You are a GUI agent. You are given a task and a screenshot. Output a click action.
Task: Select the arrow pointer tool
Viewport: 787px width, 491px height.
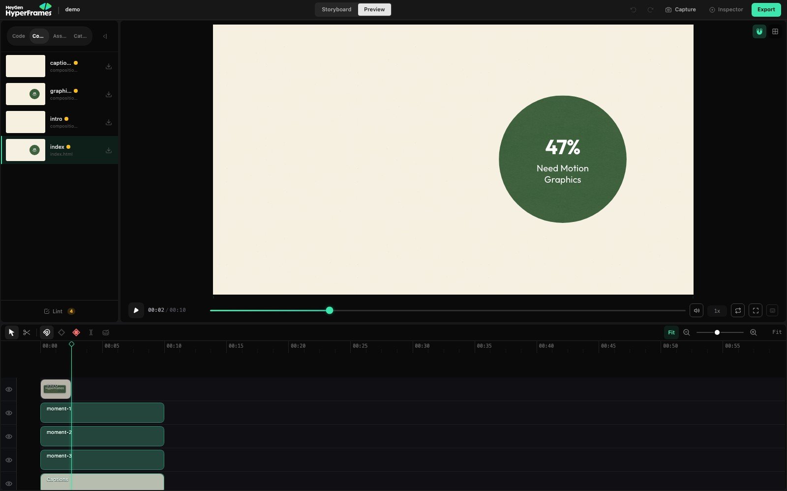[11, 332]
